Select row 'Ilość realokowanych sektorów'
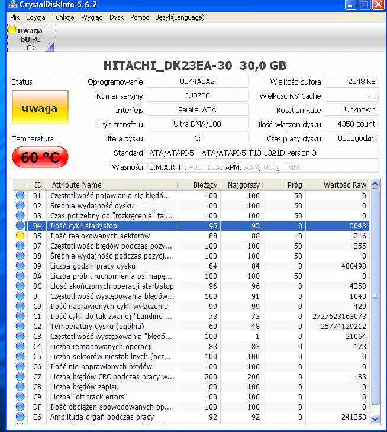 click(191, 236)
